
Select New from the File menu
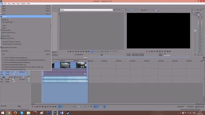click(x=26, y=6)
